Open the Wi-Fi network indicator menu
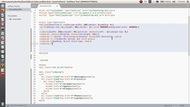 [x=145, y=2]
